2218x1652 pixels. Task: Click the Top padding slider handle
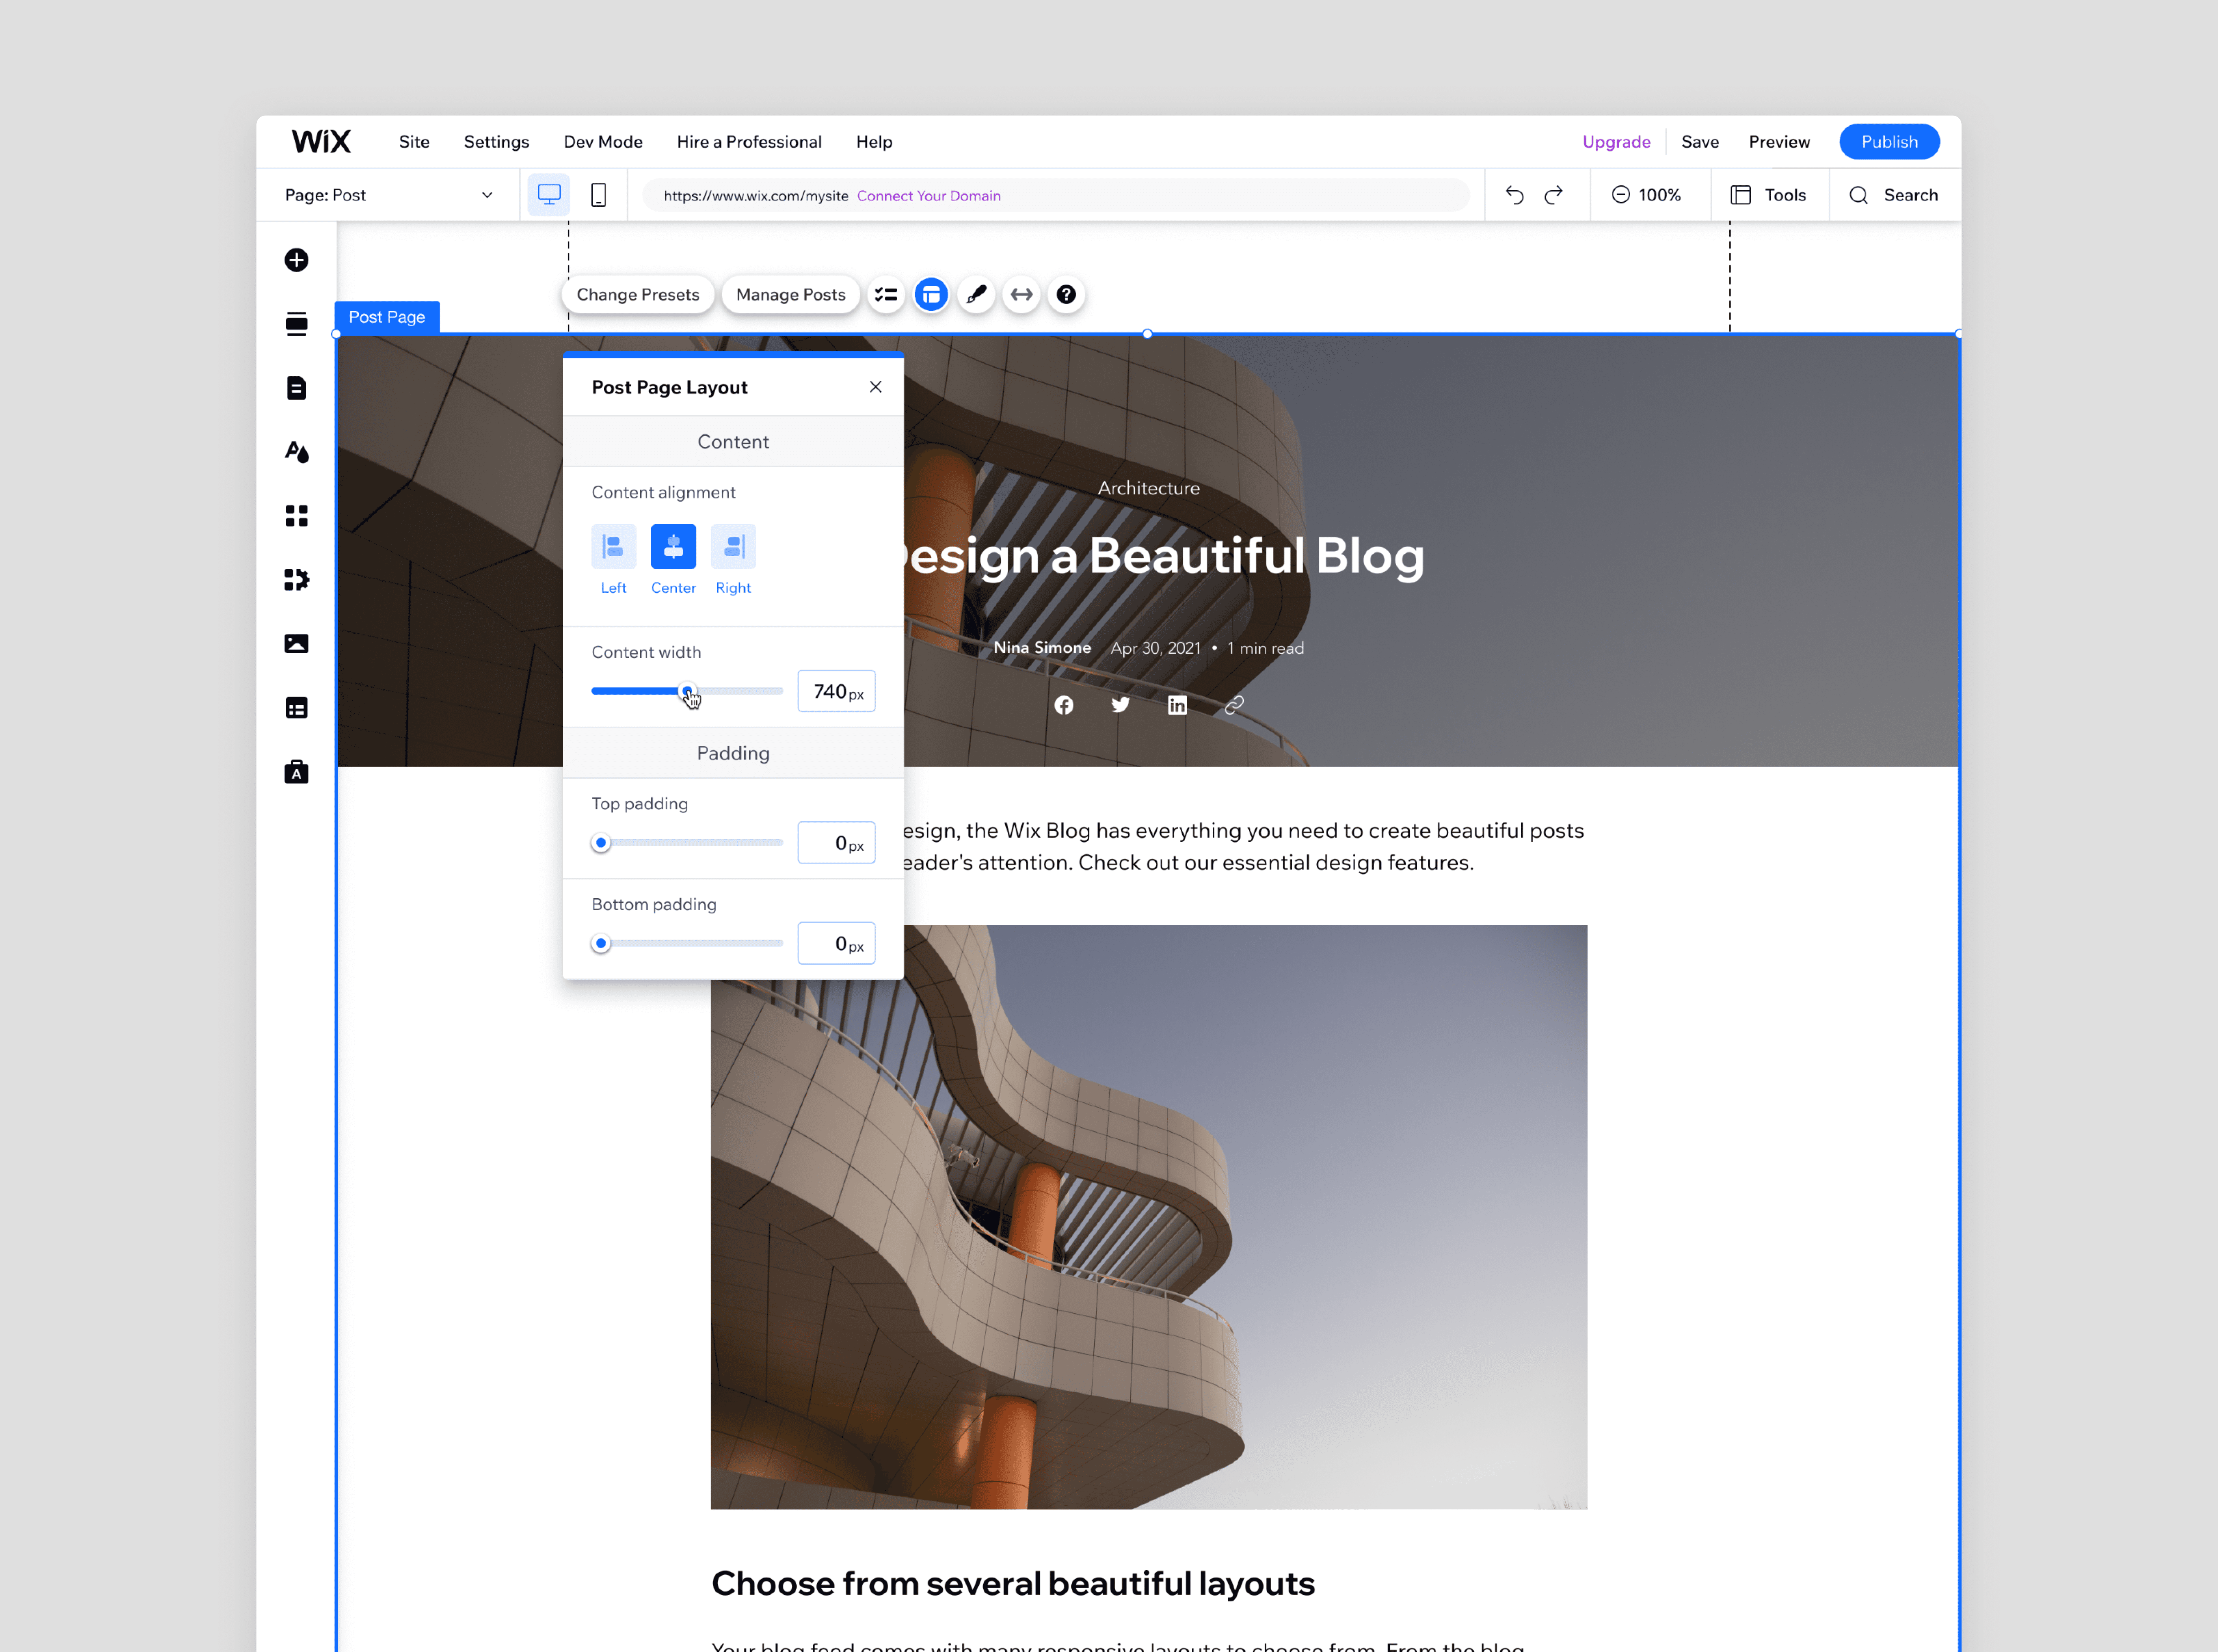pos(601,843)
